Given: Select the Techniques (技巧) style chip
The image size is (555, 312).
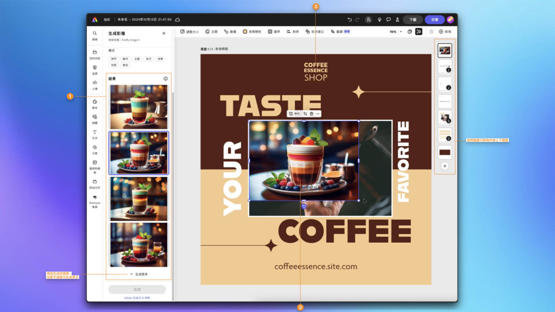Looking at the screenshot, I should (149, 58).
